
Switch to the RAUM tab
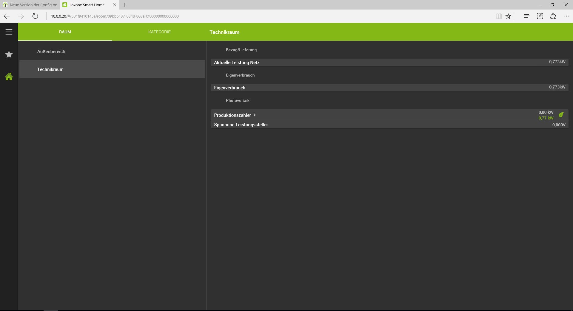click(65, 32)
